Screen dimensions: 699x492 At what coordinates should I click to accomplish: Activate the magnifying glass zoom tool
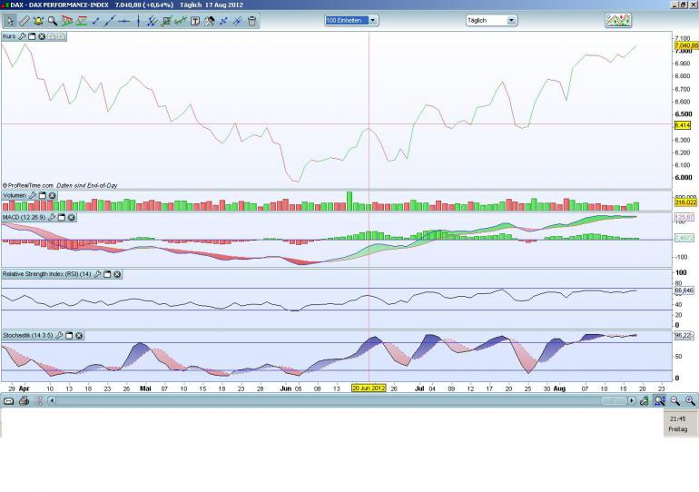53,20
